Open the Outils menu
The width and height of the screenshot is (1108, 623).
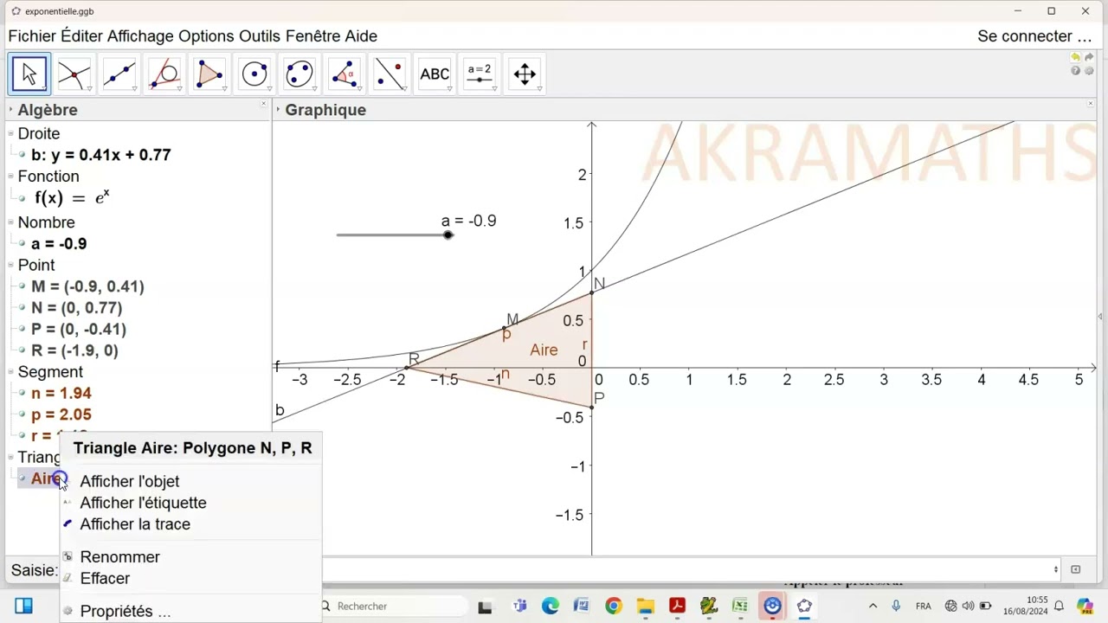click(260, 36)
